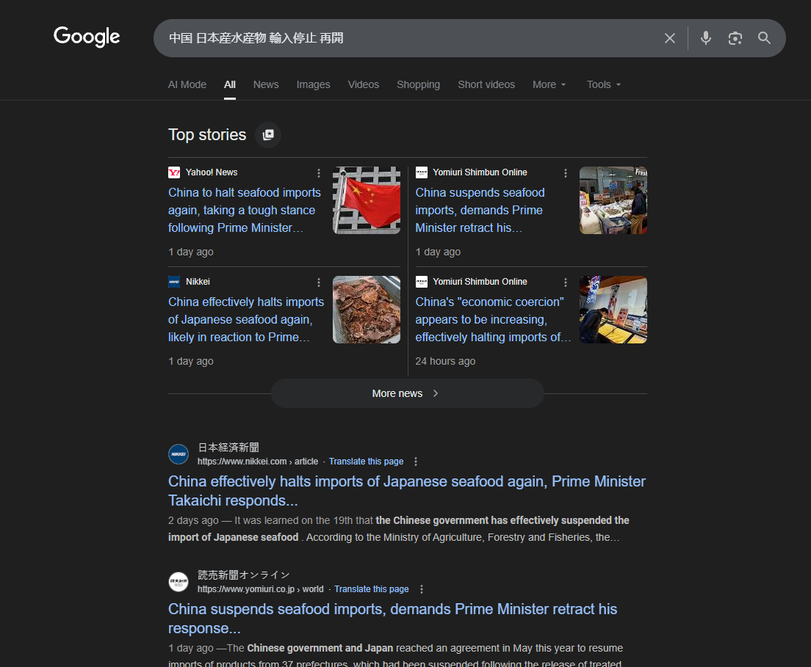
Task: Select the All results tab
Action: [x=230, y=84]
